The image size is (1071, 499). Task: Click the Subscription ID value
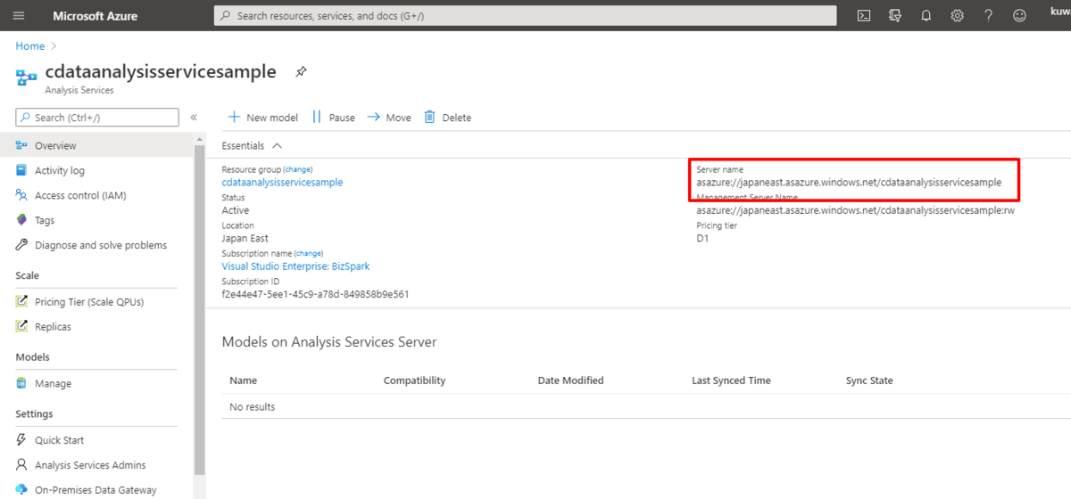tap(315, 294)
